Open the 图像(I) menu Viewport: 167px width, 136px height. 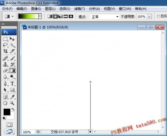click(36, 9)
